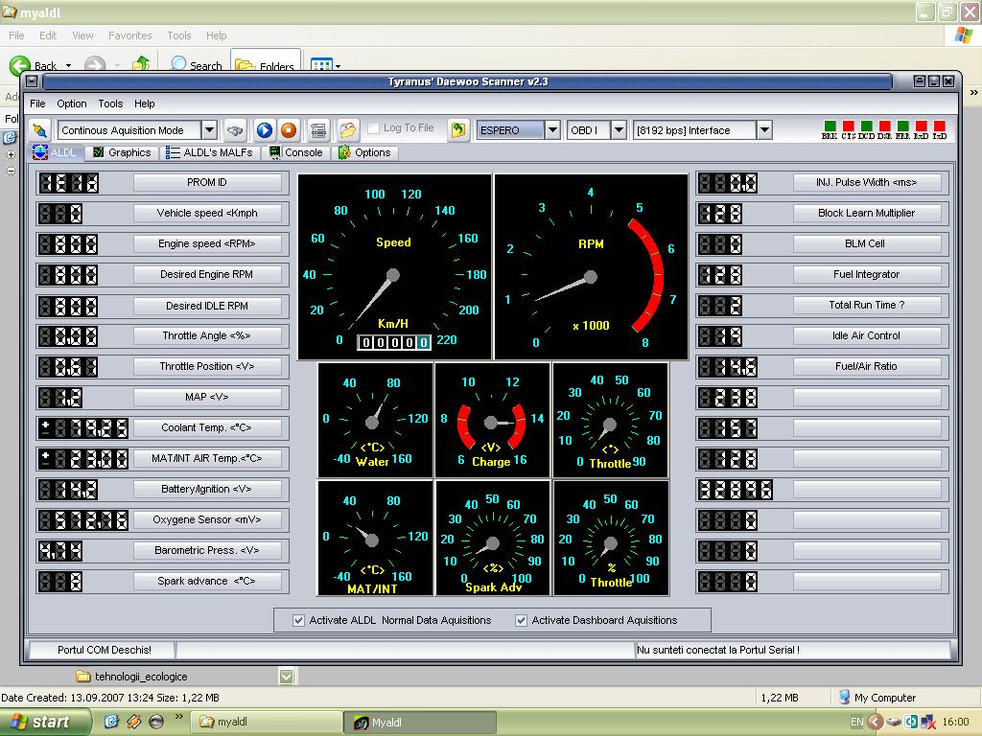The width and height of the screenshot is (982, 736).
Task: Enable the Log To File checkbox
Action: coord(374,128)
